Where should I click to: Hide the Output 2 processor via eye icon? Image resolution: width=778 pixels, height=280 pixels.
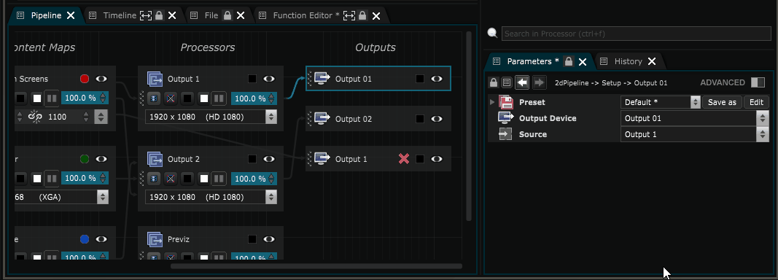pos(269,159)
